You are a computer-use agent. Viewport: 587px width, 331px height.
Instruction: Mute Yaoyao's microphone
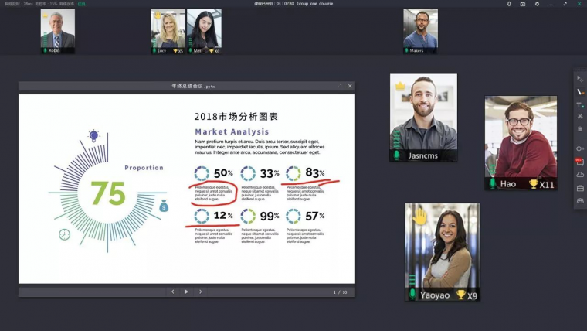[412, 294]
